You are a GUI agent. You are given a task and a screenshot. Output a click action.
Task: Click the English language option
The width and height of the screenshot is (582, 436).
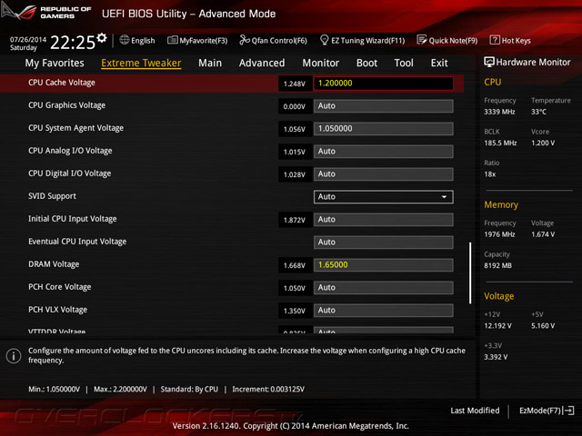point(143,40)
